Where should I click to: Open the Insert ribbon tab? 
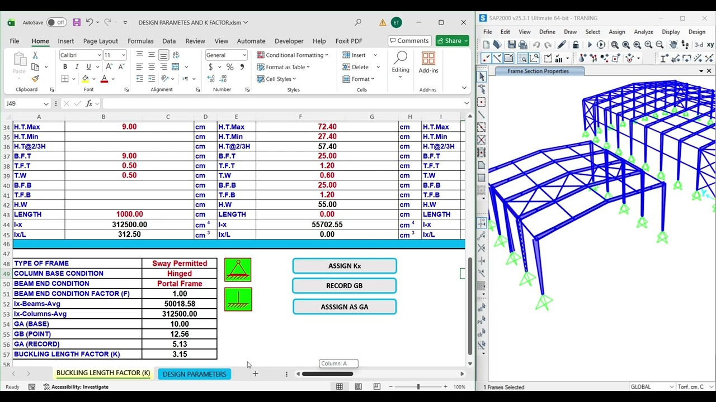click(66, 41)
